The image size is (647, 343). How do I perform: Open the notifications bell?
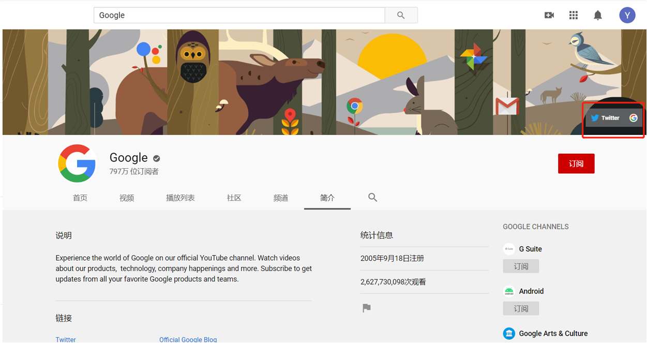click(598, 16)
